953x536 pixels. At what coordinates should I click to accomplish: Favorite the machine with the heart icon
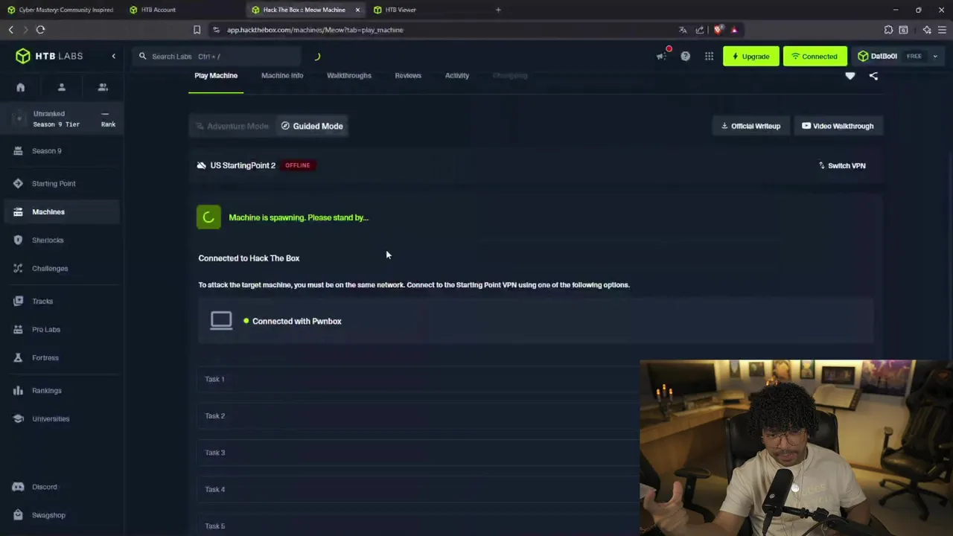pyautogui.click(x=850, y=76)
